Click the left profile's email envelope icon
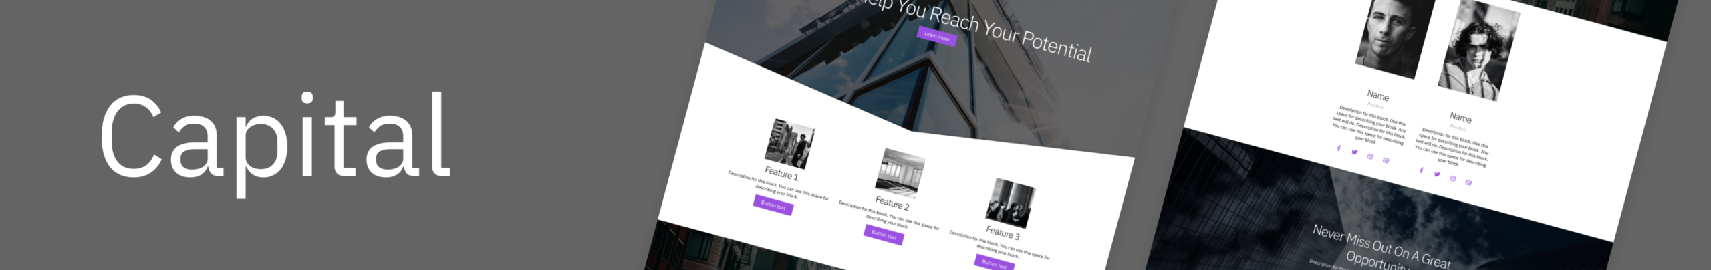This screenshot has height=270, width=1711. click(x=1386, y=160)
